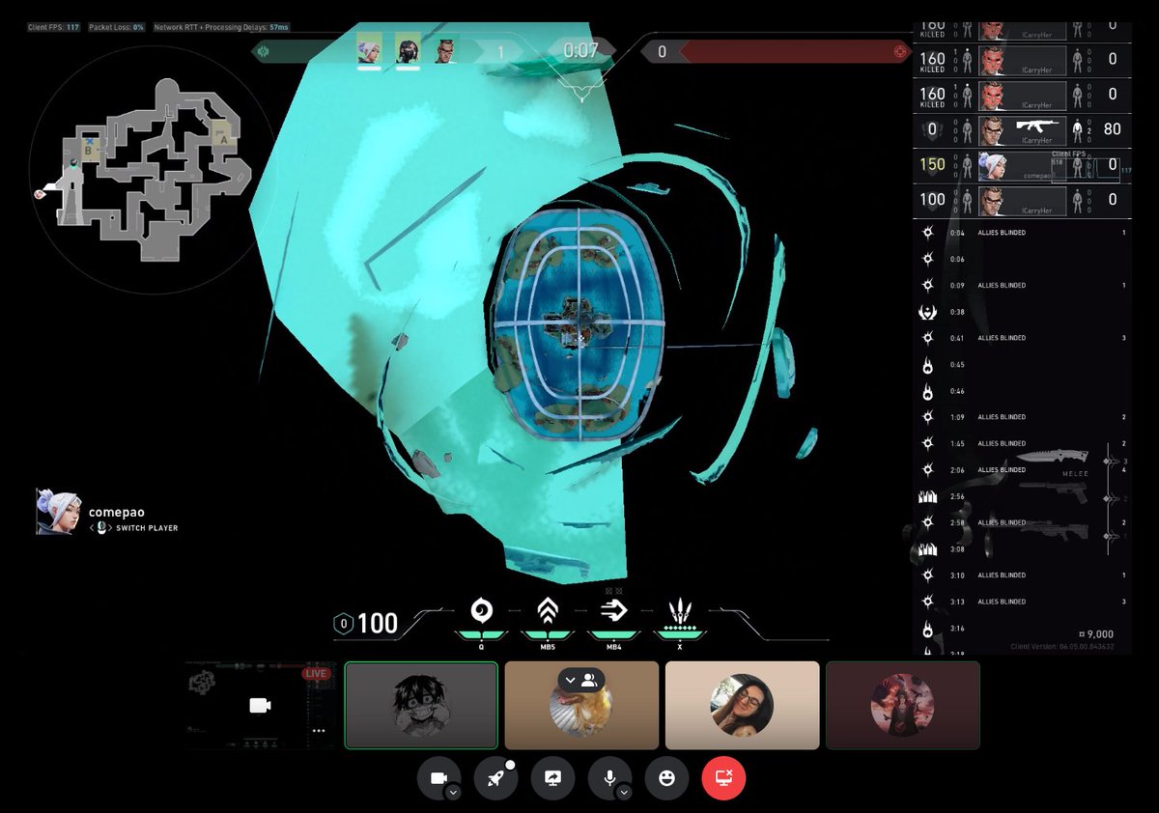Mute the microphone

click(609, 778)
